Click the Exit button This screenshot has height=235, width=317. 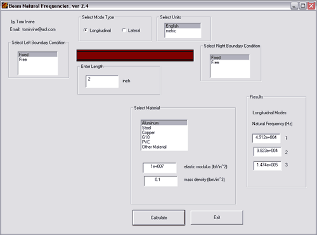[217, 217]
